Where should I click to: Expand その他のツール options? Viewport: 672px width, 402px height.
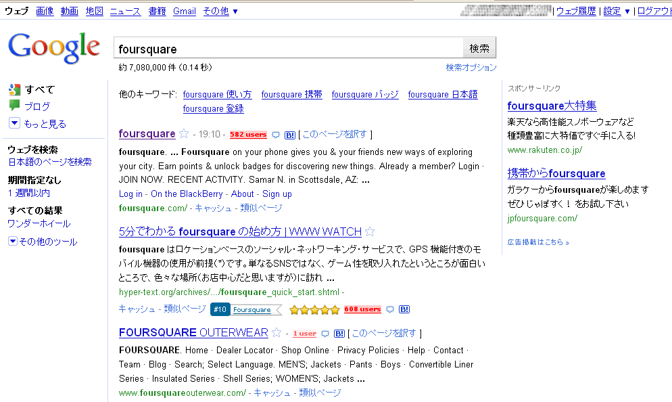point(43,242)
